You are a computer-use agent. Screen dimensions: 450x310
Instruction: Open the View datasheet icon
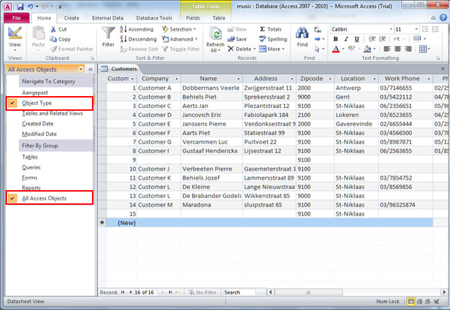click(x=15, y=33)
